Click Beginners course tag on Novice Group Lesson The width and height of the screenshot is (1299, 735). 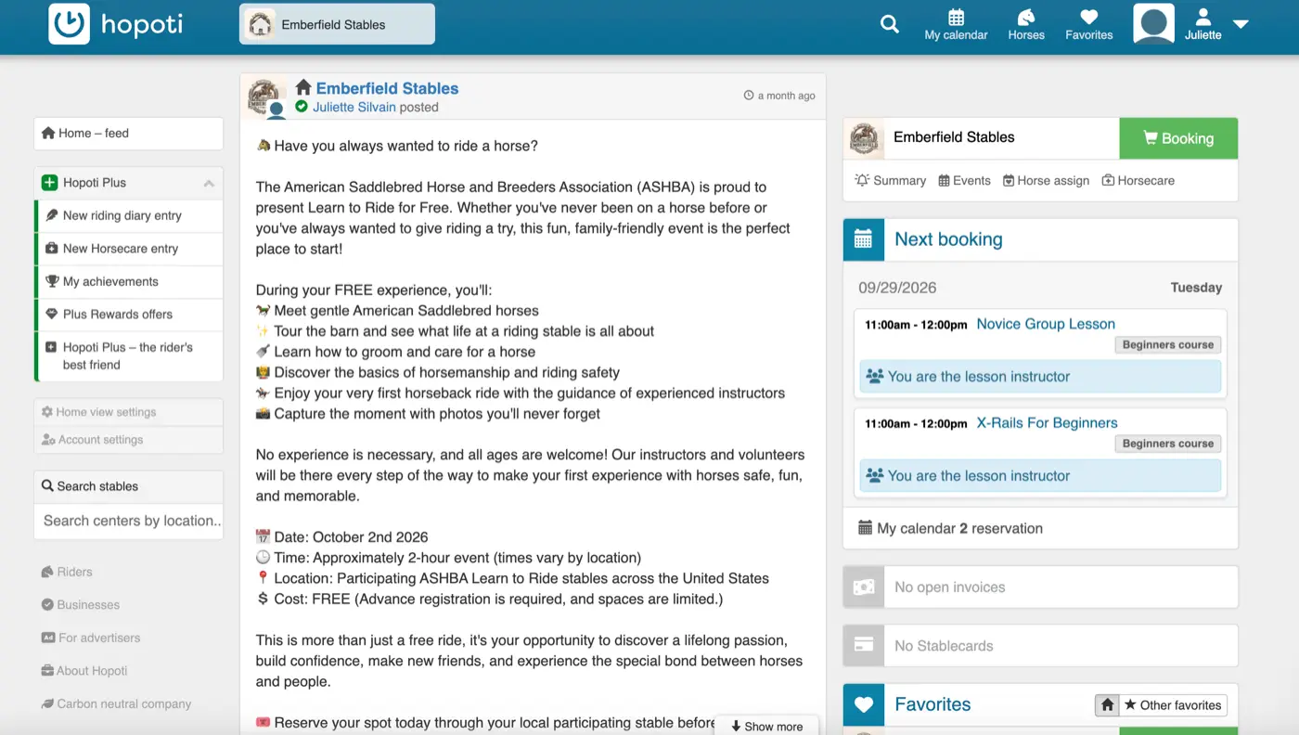coord(1168,345)
